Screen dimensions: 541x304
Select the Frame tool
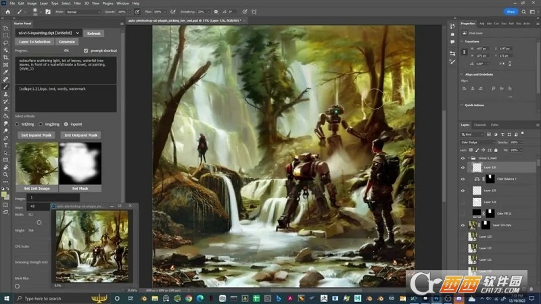5,65
